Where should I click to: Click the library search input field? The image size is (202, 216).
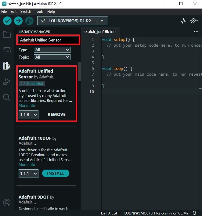pos(49,40)
